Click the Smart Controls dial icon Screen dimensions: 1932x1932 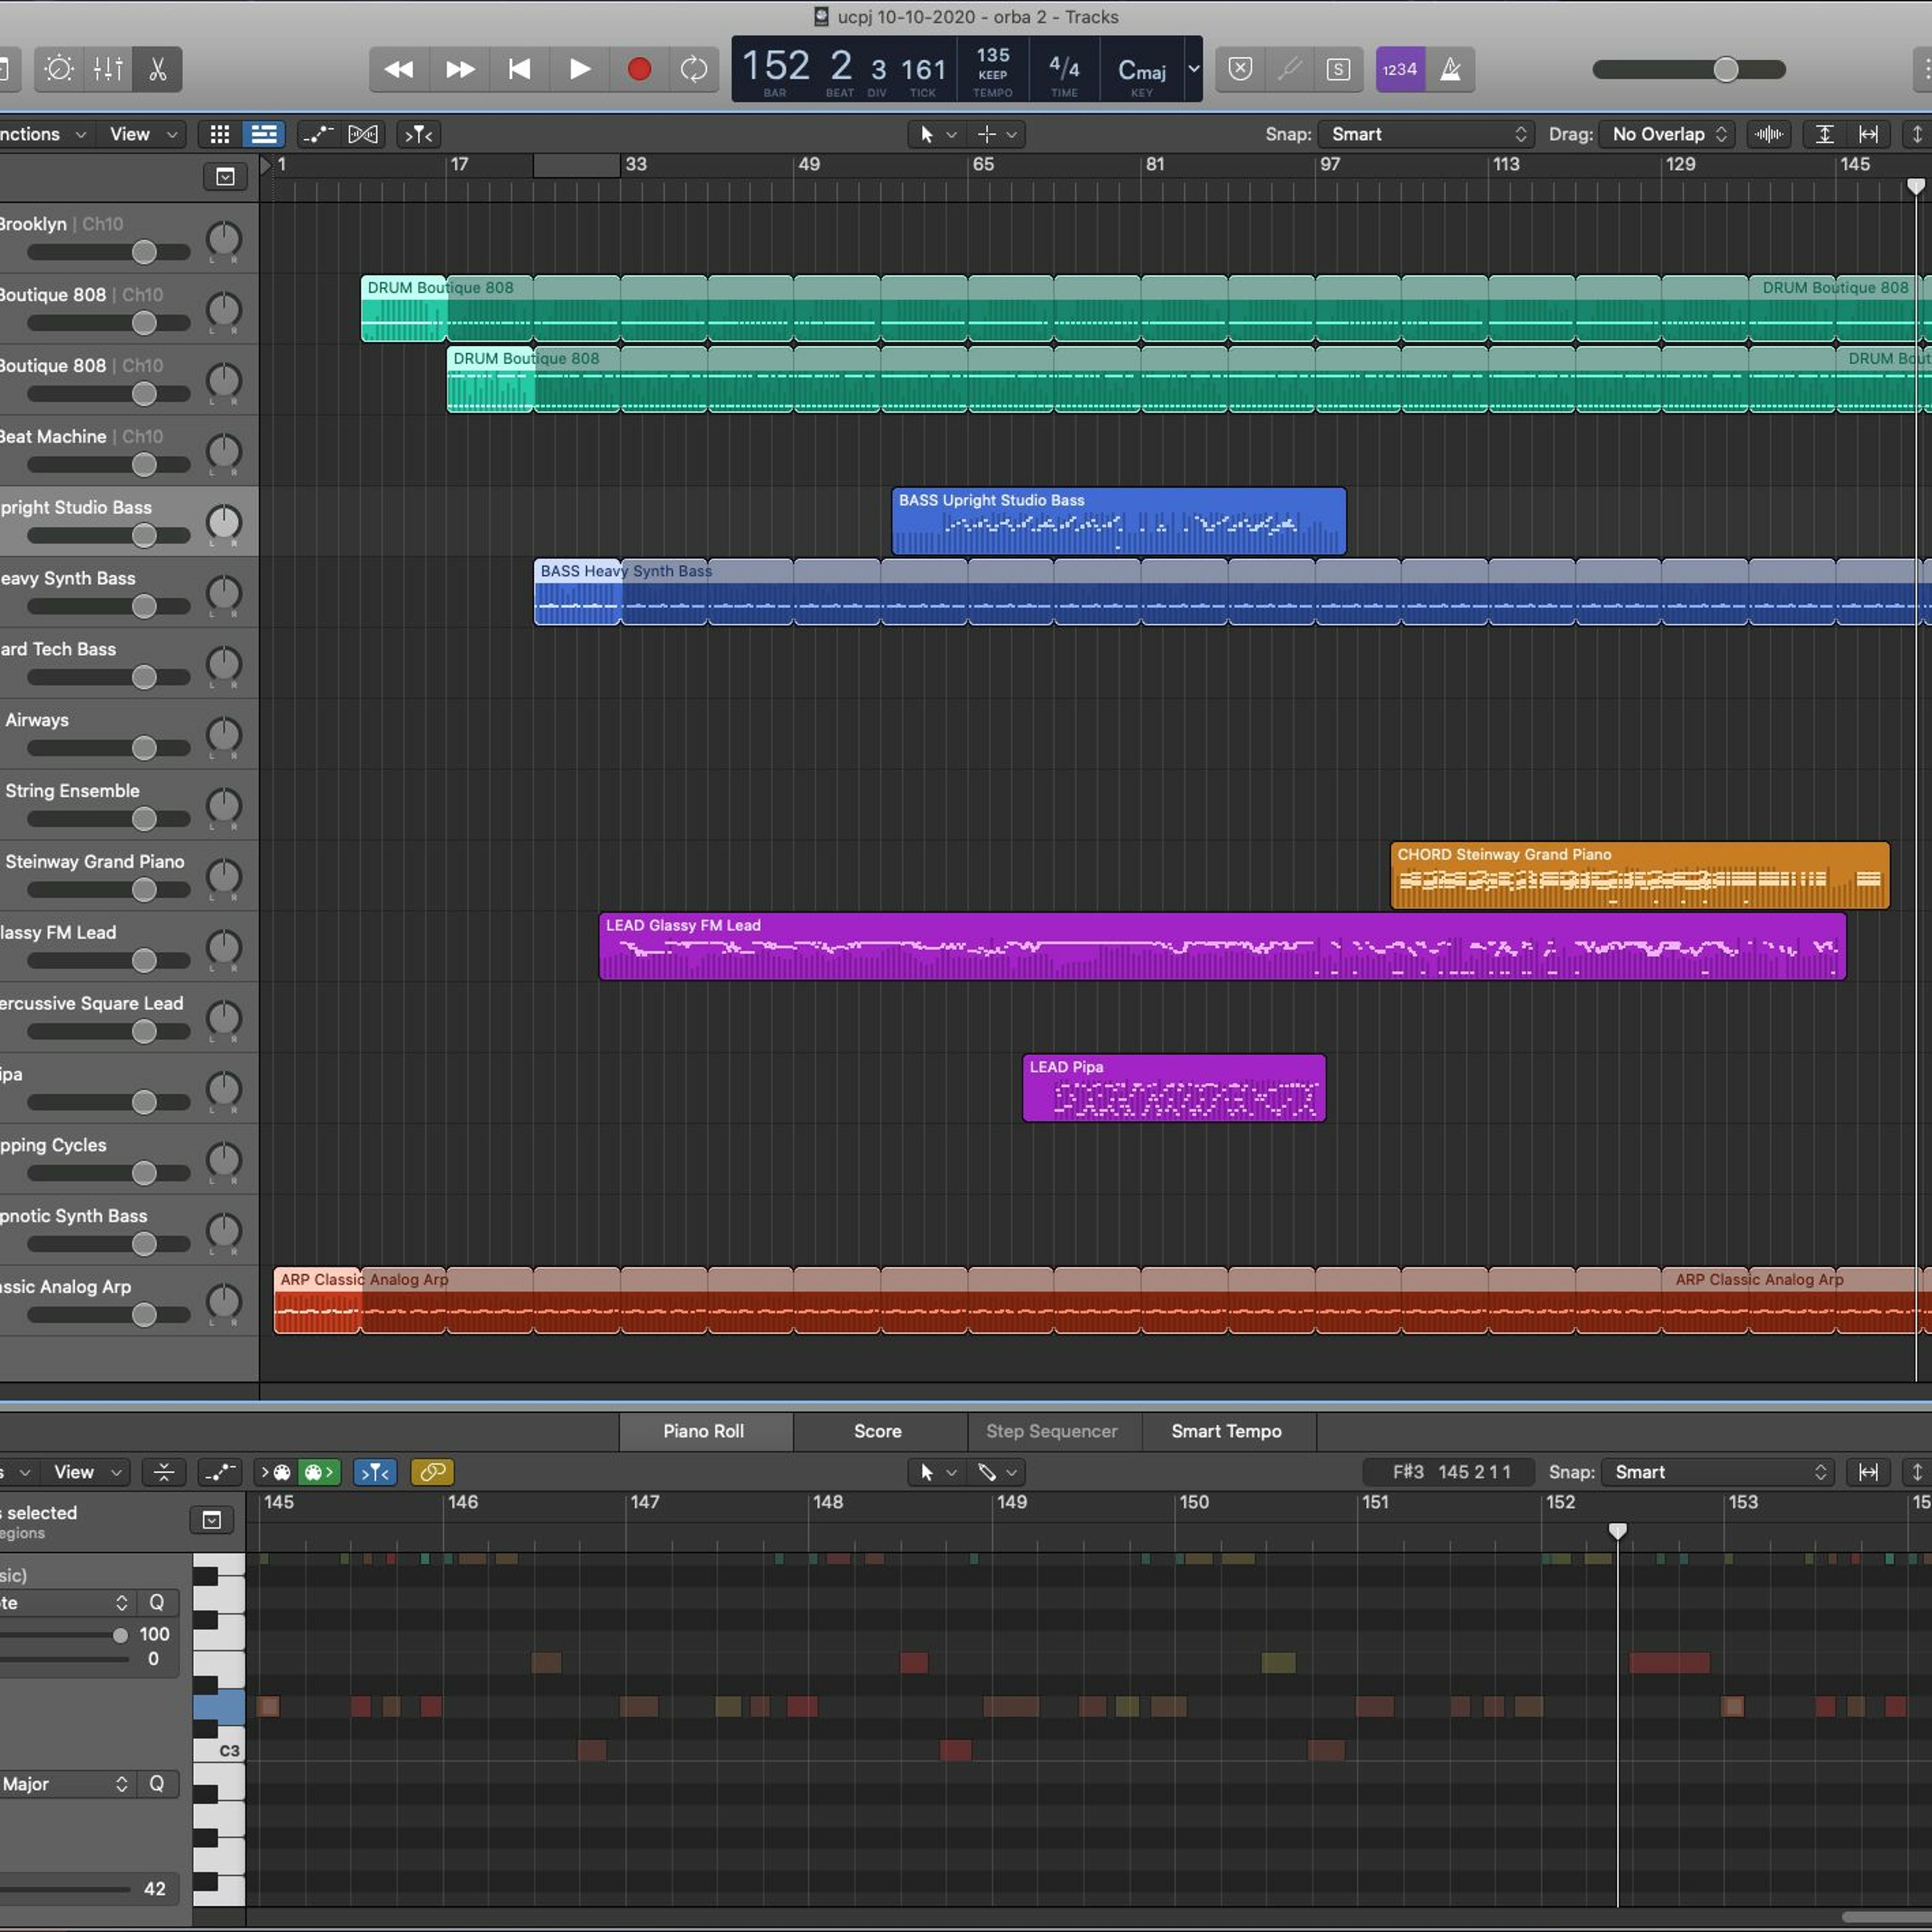coord(59,69)
